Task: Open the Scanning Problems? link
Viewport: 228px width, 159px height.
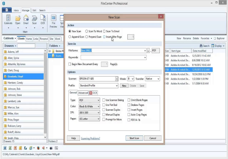Action: tap(91, 139)
